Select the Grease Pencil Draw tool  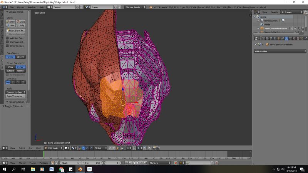point(11,22)
